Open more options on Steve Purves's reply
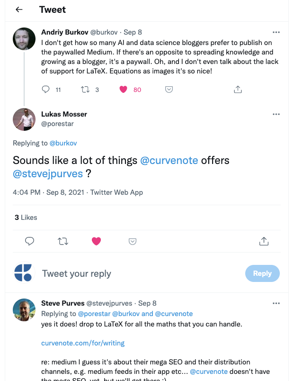This screenshot has width=294, height=381. coord(276,303)
